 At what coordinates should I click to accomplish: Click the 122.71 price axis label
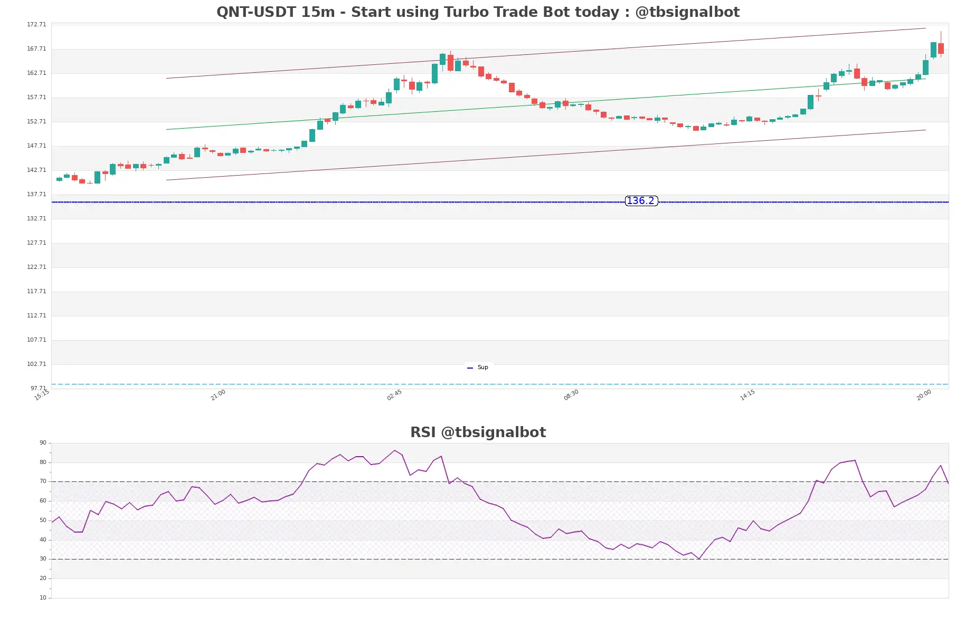coord(36,267)
